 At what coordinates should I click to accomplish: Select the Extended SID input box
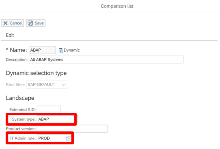pos(49,109)
